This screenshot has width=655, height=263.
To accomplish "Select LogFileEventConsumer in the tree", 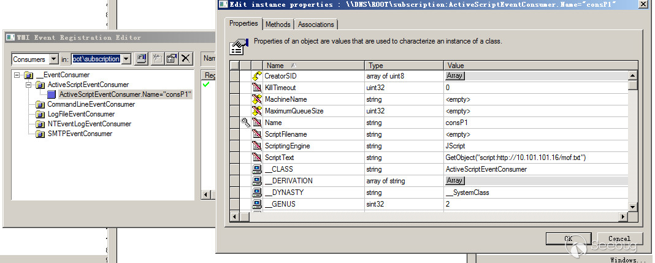I will click(81, 114).
